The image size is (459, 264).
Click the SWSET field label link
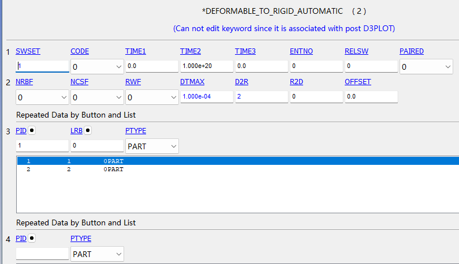click(28, 51)
